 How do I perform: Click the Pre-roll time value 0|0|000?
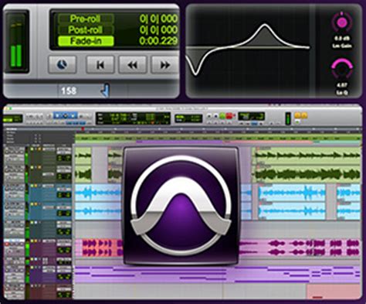158,19
